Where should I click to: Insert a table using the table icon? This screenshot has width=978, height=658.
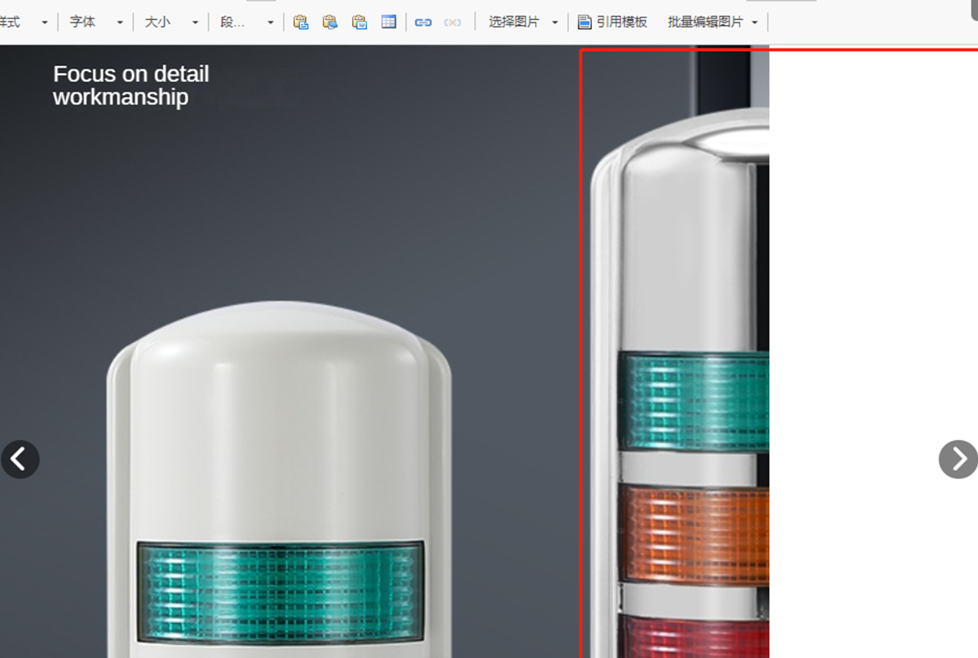389,23
